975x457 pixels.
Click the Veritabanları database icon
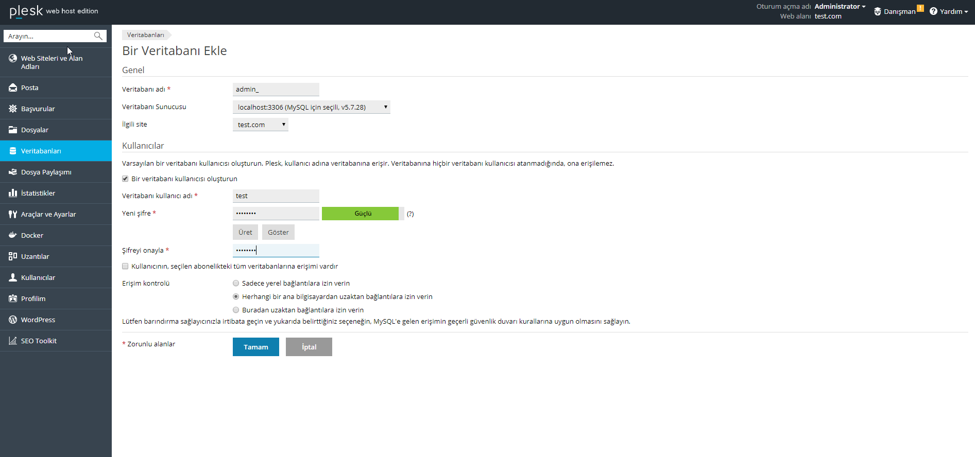click(13, 151)
